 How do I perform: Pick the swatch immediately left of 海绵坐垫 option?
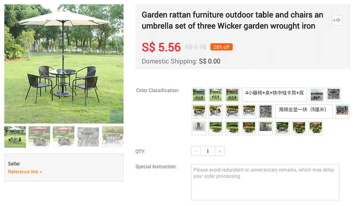[266, 111]
